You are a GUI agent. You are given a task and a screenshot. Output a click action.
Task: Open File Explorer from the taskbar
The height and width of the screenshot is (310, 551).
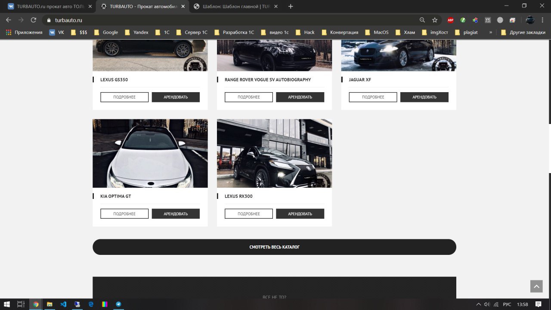point(50,304)
